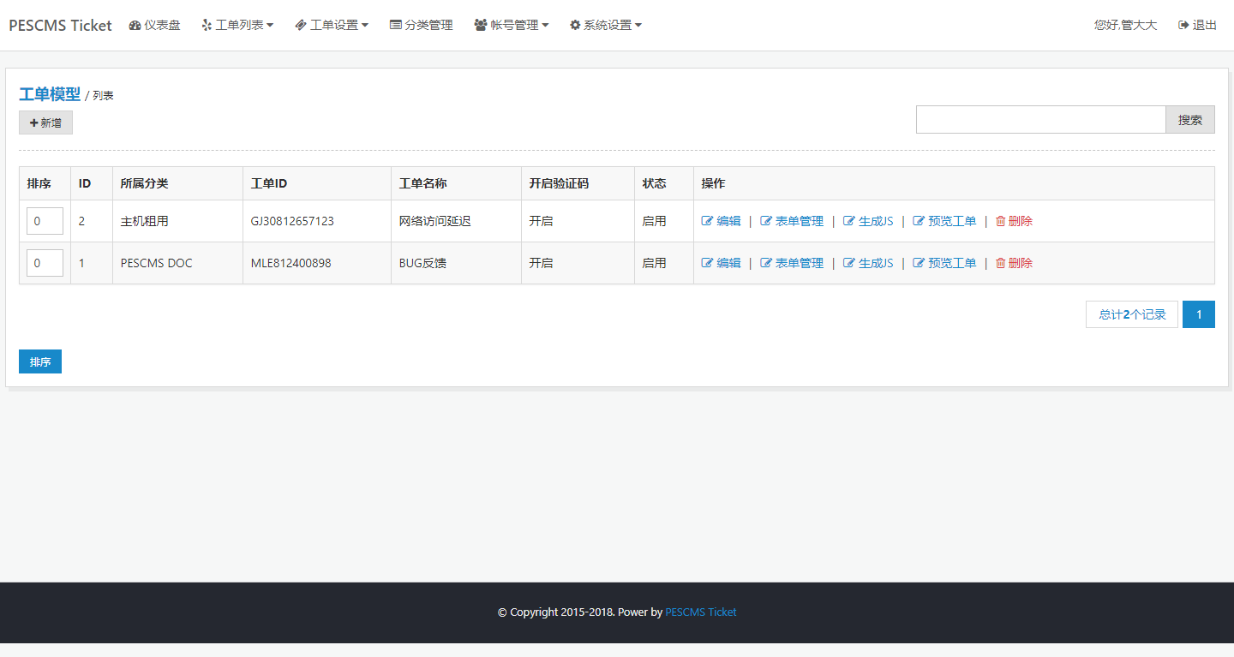
Task: Open the 仪表盘 menu item
Action: tap(154, 26)
